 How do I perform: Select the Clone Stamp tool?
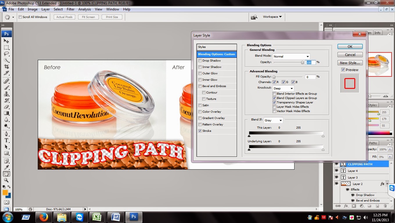(6, 94)
